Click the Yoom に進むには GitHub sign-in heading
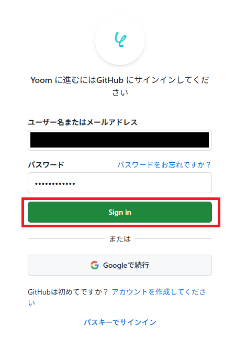The width and height of the screenshot is (246, 346). pos(120,86)
